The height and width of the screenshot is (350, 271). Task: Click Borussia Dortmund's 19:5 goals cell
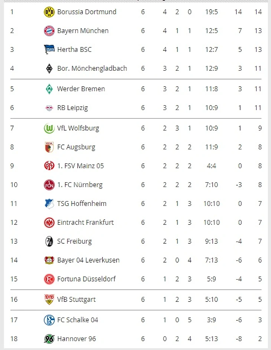pyautogui.click(x=211, y=12)
